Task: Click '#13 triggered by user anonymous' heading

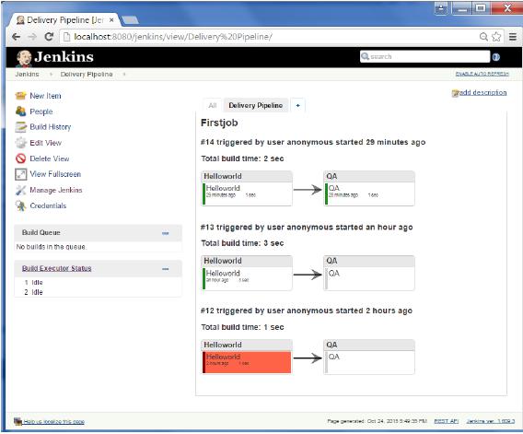Action: (307, 227)
